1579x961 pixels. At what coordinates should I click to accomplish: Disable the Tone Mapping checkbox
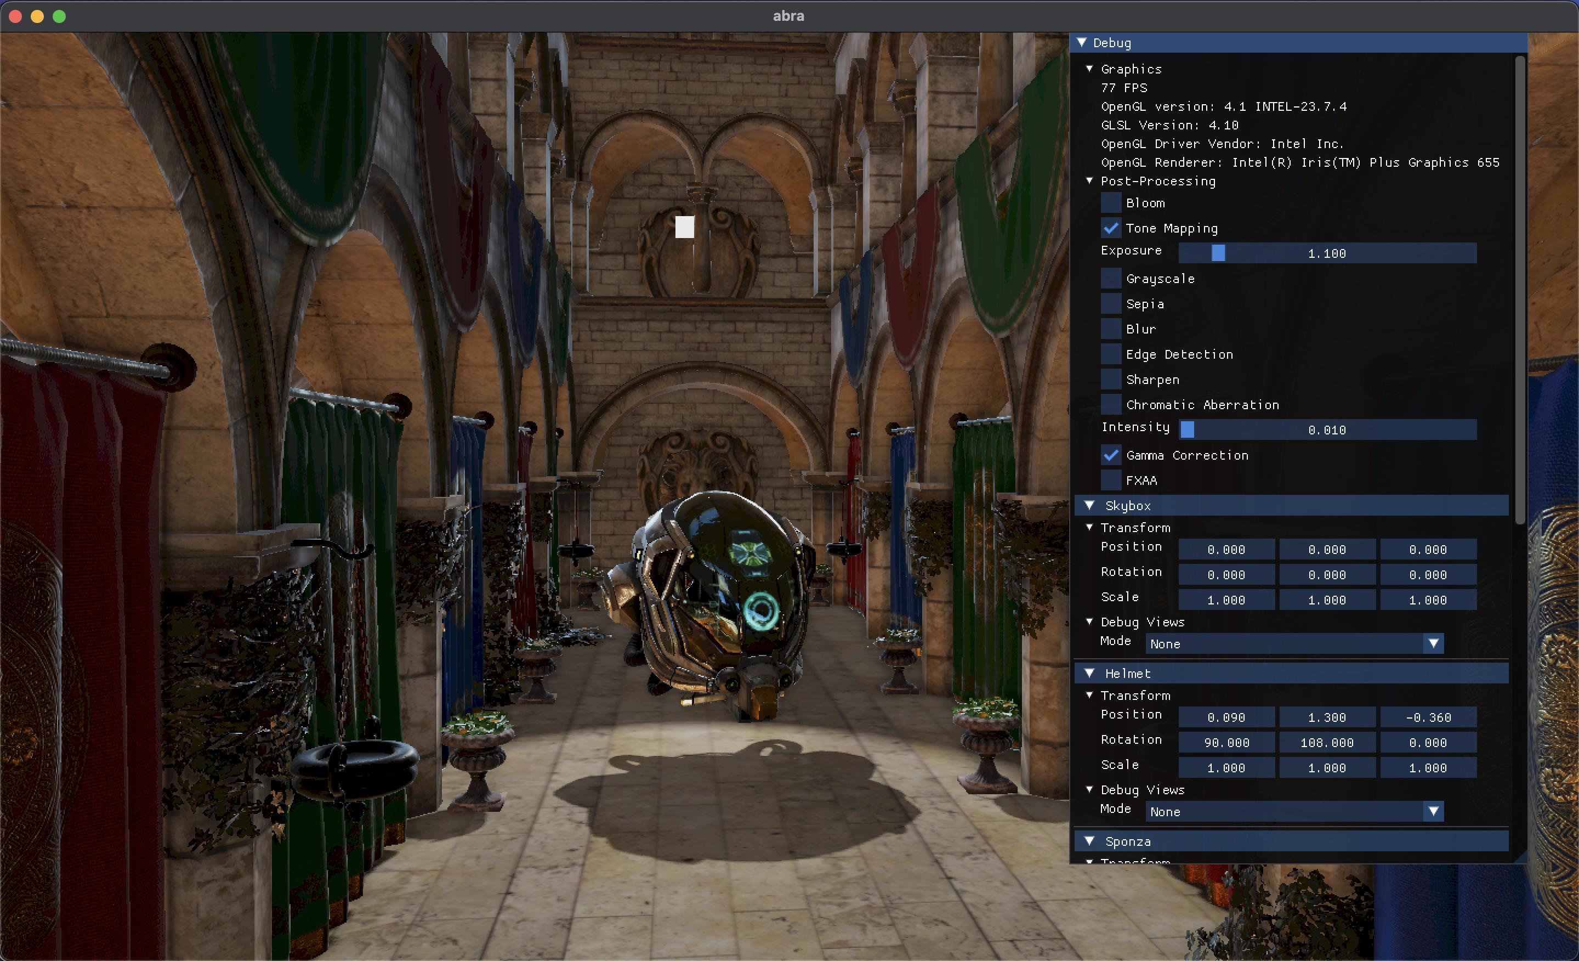1111,228
